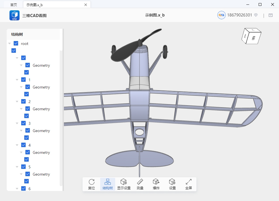Toggle checkbox for node 4
This screenshot has height=201, width=279.
23,145
